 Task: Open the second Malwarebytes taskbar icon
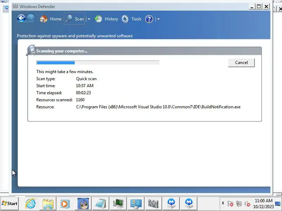point(189,204)
